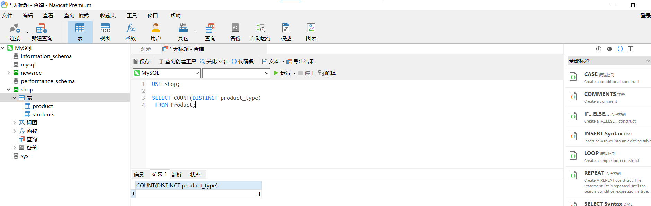
Task: Click the result cell with value 3
Action: tap(198, 194)
